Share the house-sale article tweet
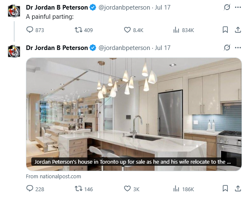 (238, 188)
